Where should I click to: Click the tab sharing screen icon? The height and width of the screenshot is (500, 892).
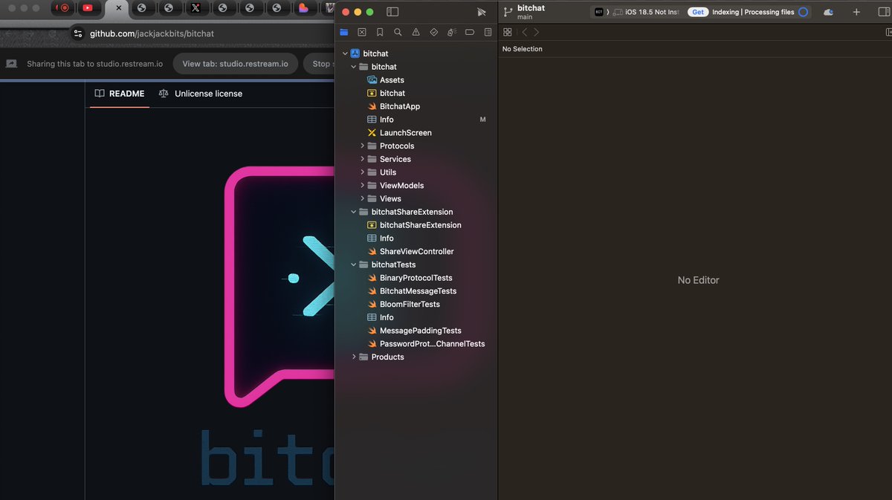pos(11,64)
